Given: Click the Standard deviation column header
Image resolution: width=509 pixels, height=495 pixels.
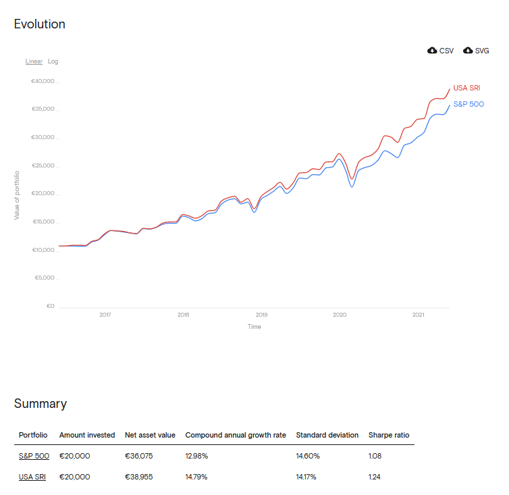Looking at the screenshot, I should (x=327, y=435).
